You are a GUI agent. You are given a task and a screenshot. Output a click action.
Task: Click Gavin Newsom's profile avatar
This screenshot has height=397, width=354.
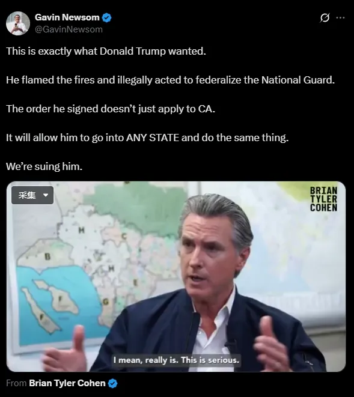pyautogui.click(x=18, y=23)
